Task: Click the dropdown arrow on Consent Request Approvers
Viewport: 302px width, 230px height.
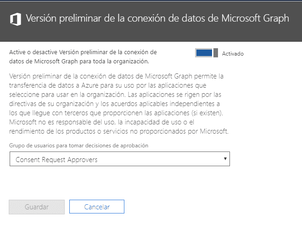Action: tap(225, 159)
